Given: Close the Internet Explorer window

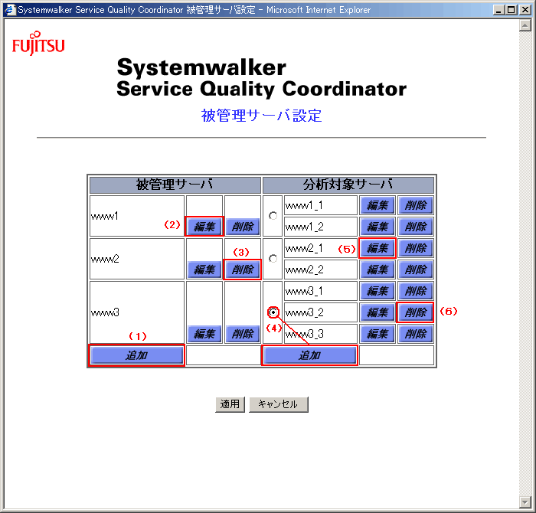Looking at the screenshot, I should (525, 10).
